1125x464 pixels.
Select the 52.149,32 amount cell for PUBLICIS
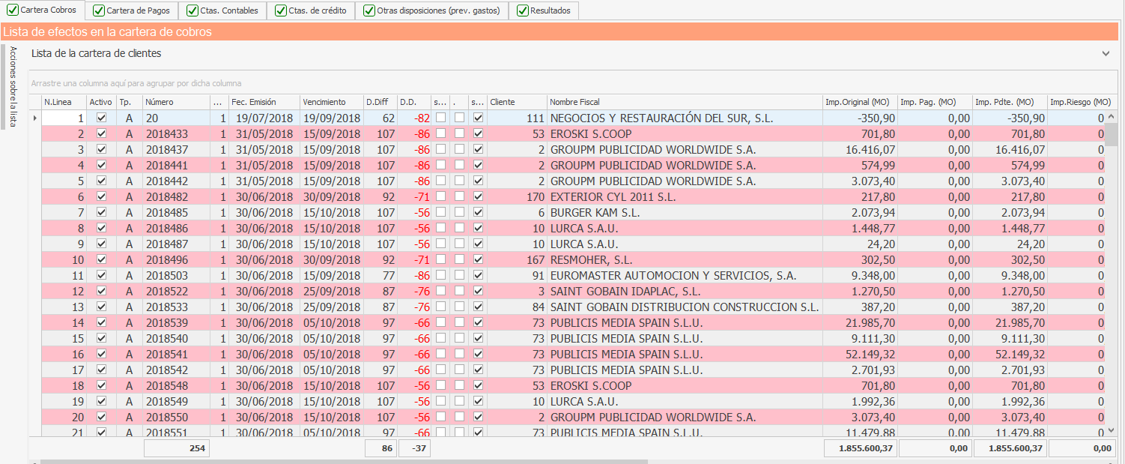pyautogui.click(x=860, y=354)
